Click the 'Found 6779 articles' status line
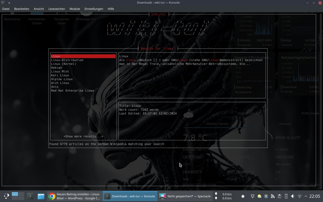Image resolution: width=323 pixels, height=202 pixels. pyautogui.click(x=107, y=144)
